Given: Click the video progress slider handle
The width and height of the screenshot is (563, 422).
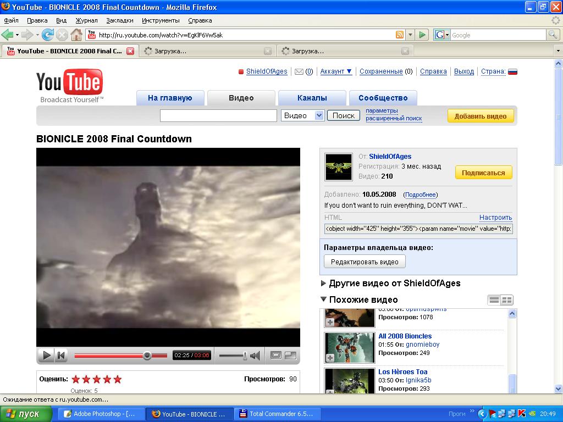Looking at the screenshot, I should [x=147, y=356].
